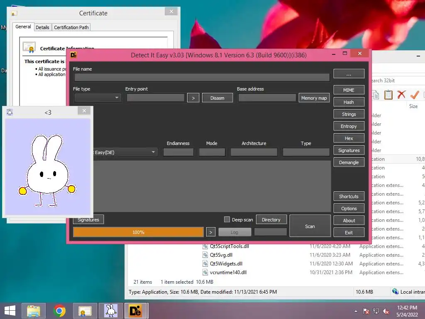Enable the Deep scan checkbox
425x319 pixels.
point(227,219)
